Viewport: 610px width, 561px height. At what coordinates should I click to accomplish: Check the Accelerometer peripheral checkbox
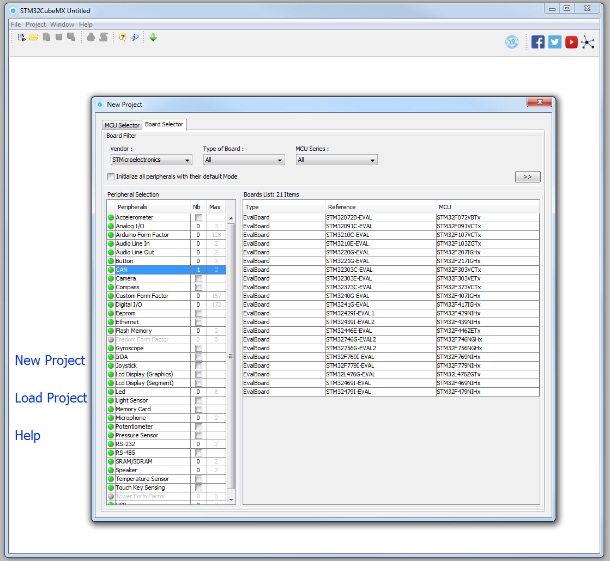[199, 218]
